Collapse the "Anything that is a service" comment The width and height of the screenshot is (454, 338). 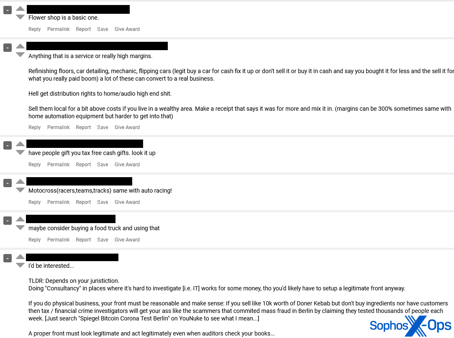pyautogui.click(x=8, y=48)
